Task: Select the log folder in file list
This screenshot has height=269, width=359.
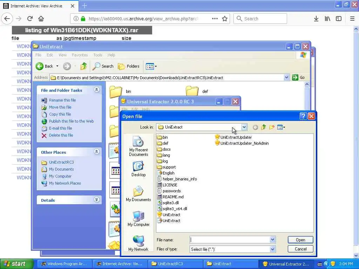Action: coord(163,161)
